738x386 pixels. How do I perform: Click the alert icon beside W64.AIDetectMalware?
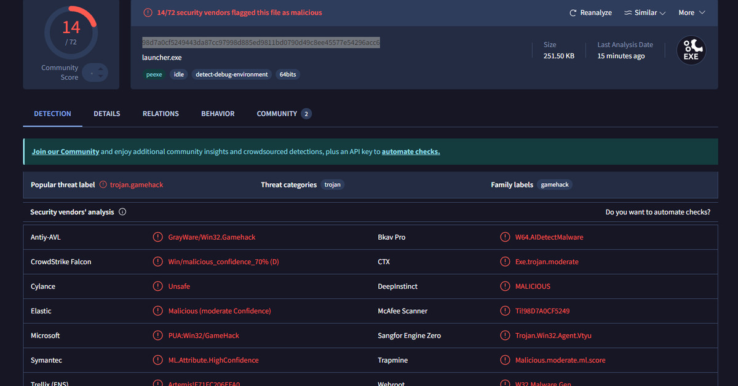coord(505,237)
